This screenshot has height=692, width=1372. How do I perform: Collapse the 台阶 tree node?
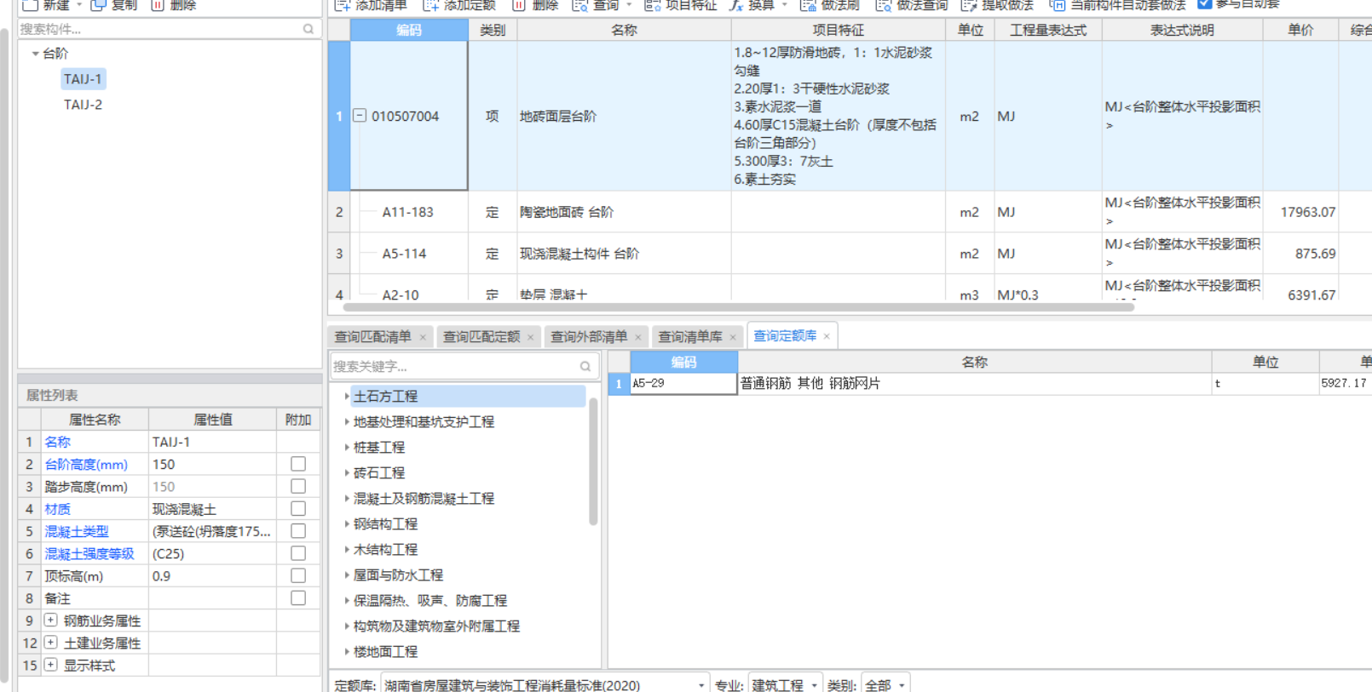point(35,54)
